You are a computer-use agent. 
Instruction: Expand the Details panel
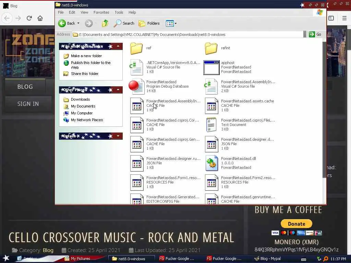(x=118, y=136)
